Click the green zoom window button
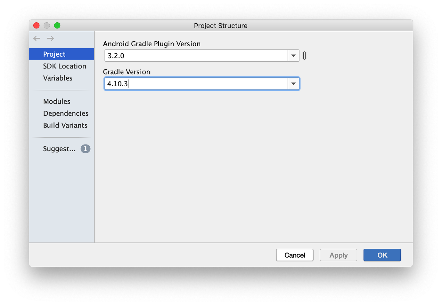Viewport: 442px width, 305px height. click(57, 26)
